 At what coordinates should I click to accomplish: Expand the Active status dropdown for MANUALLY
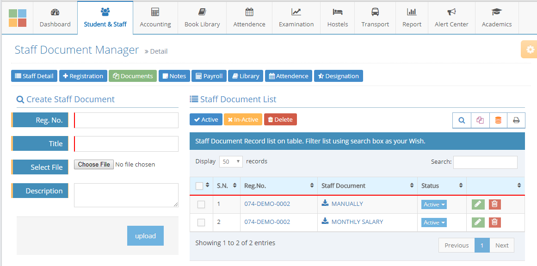[434, 204]
